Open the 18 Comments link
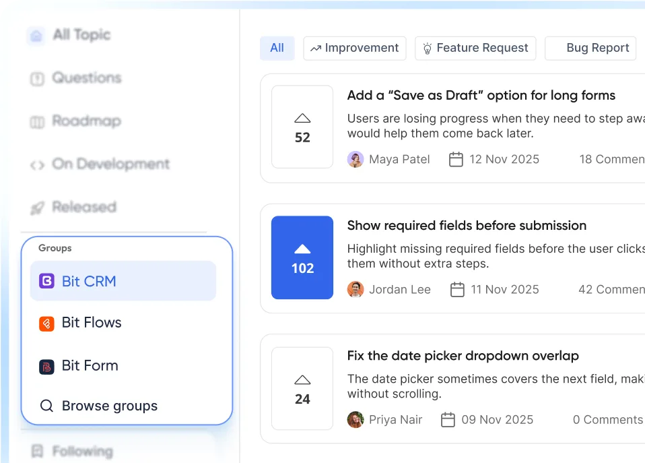 point(612,160)
